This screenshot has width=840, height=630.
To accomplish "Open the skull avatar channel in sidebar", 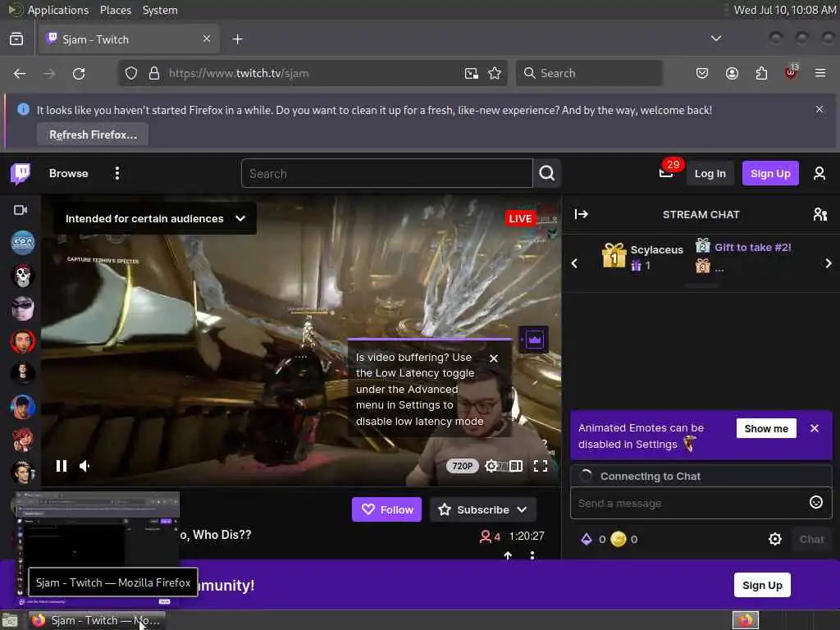I will coord(22,276).
